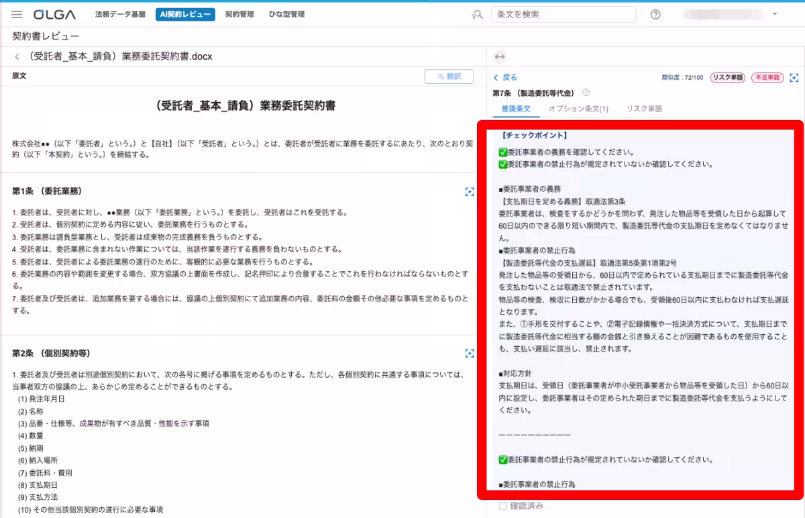
Task: Click the 条文を検索 search field
Action: [x=563, y=13]
